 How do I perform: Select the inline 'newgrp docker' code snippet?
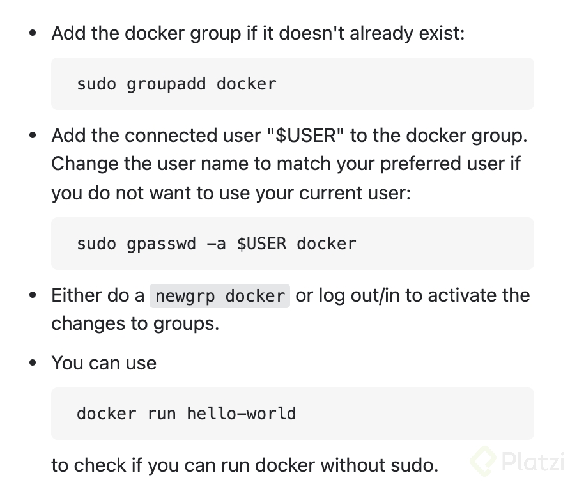click(220, 296)
